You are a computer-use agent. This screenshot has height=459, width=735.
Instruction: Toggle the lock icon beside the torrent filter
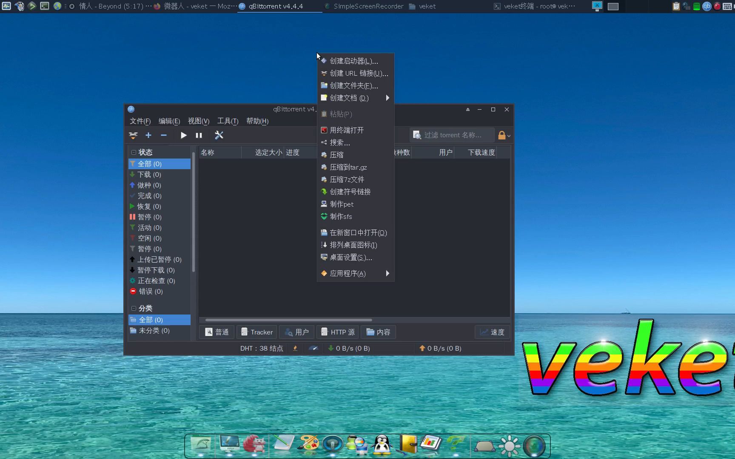(502, 135)
